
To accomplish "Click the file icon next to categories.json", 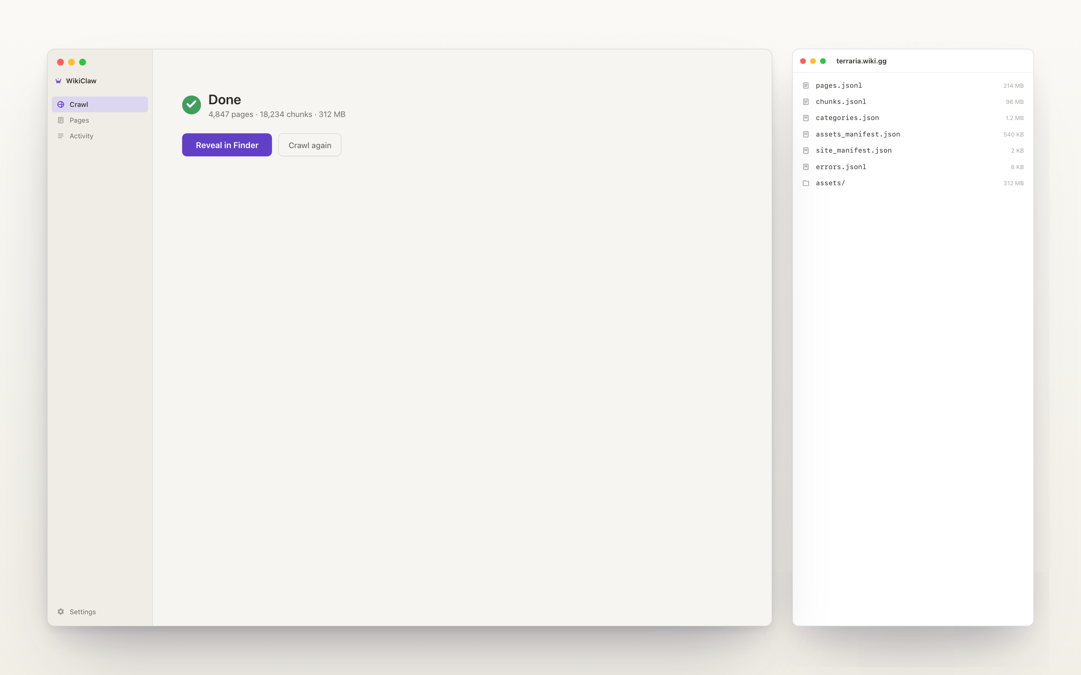I will pos(806,118).
